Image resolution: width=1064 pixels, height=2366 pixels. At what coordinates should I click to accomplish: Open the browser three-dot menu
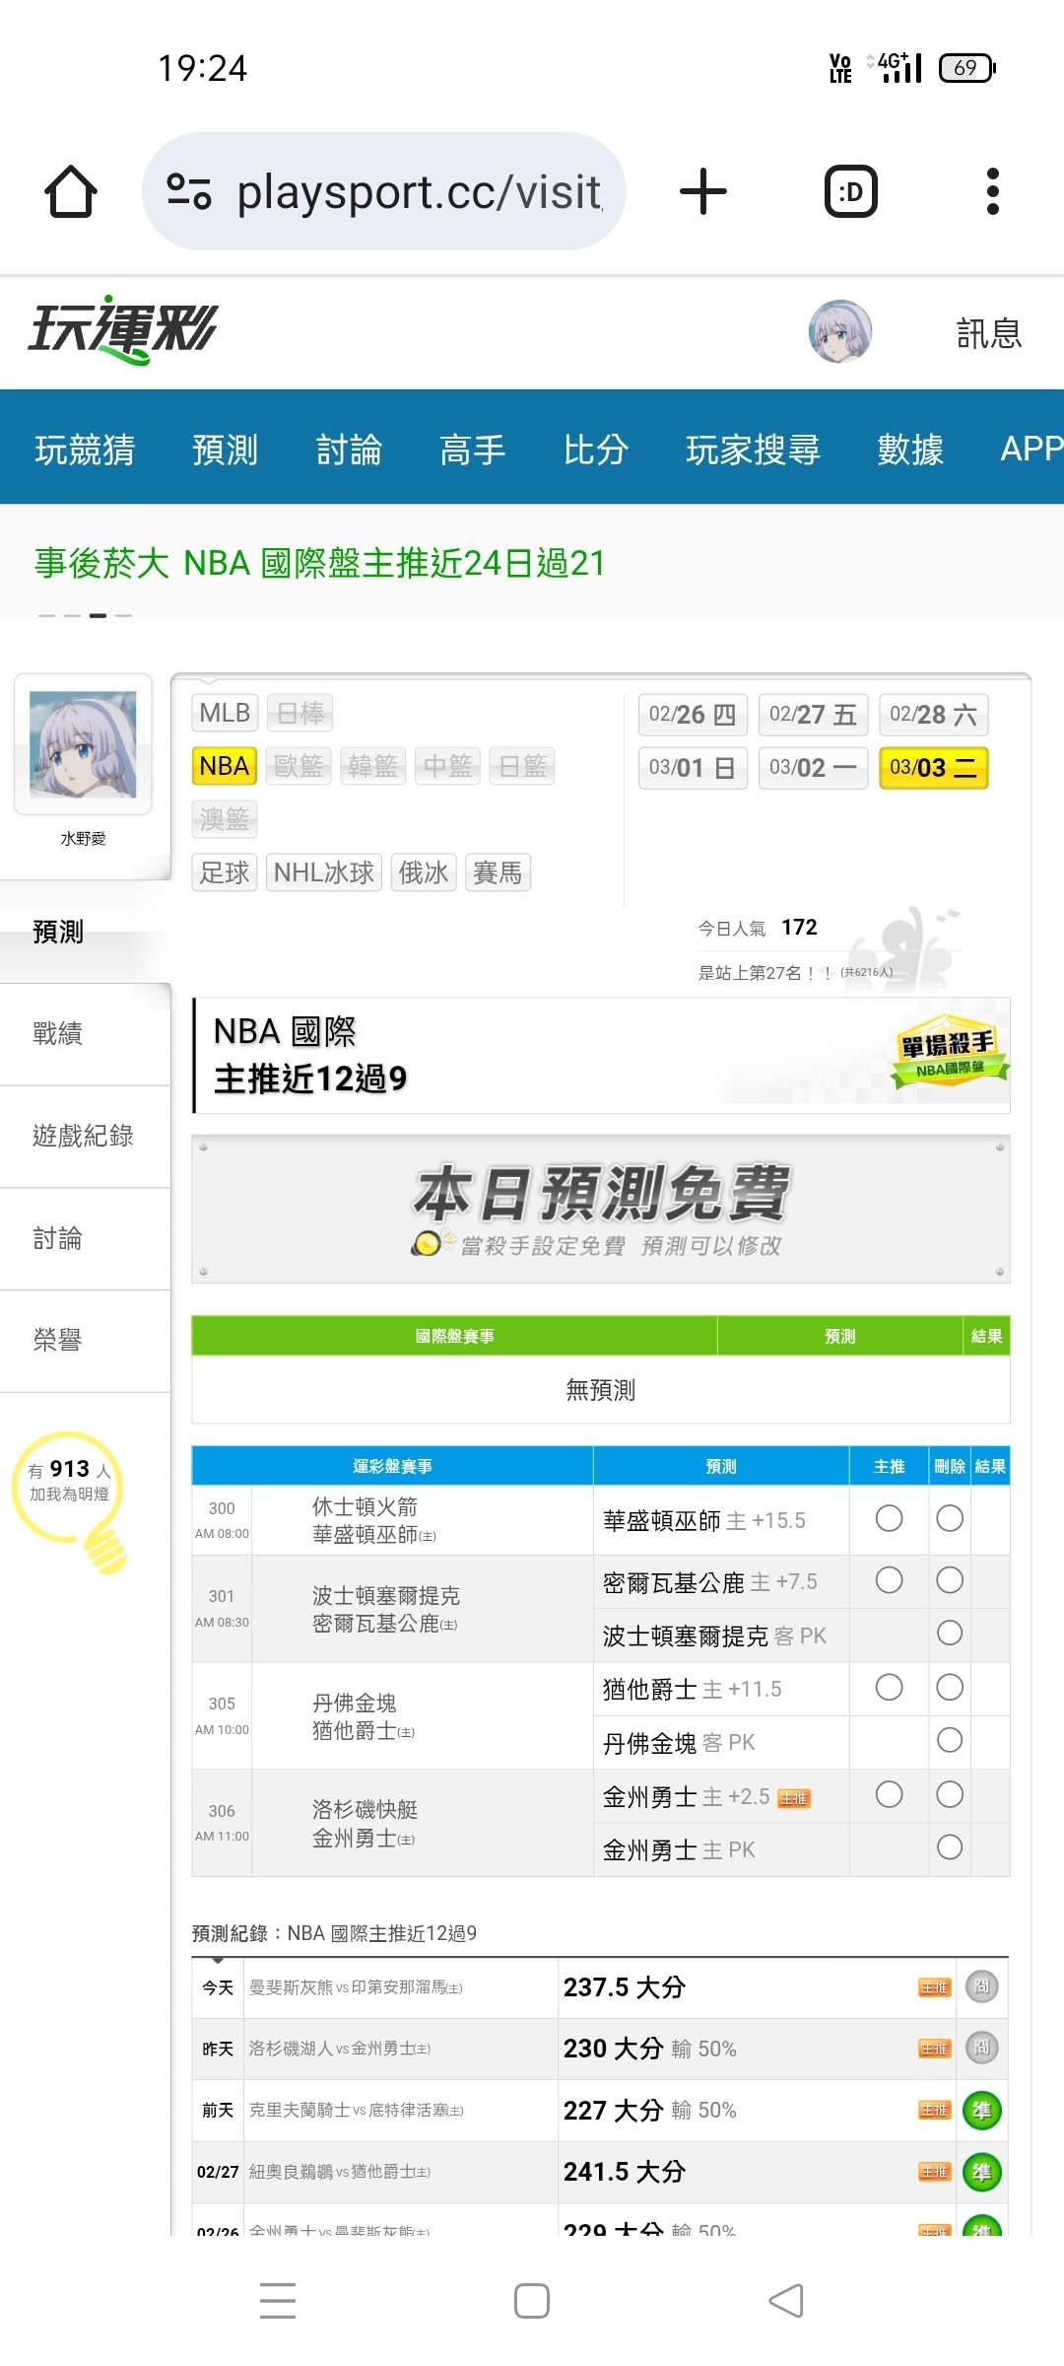(993, 191)
